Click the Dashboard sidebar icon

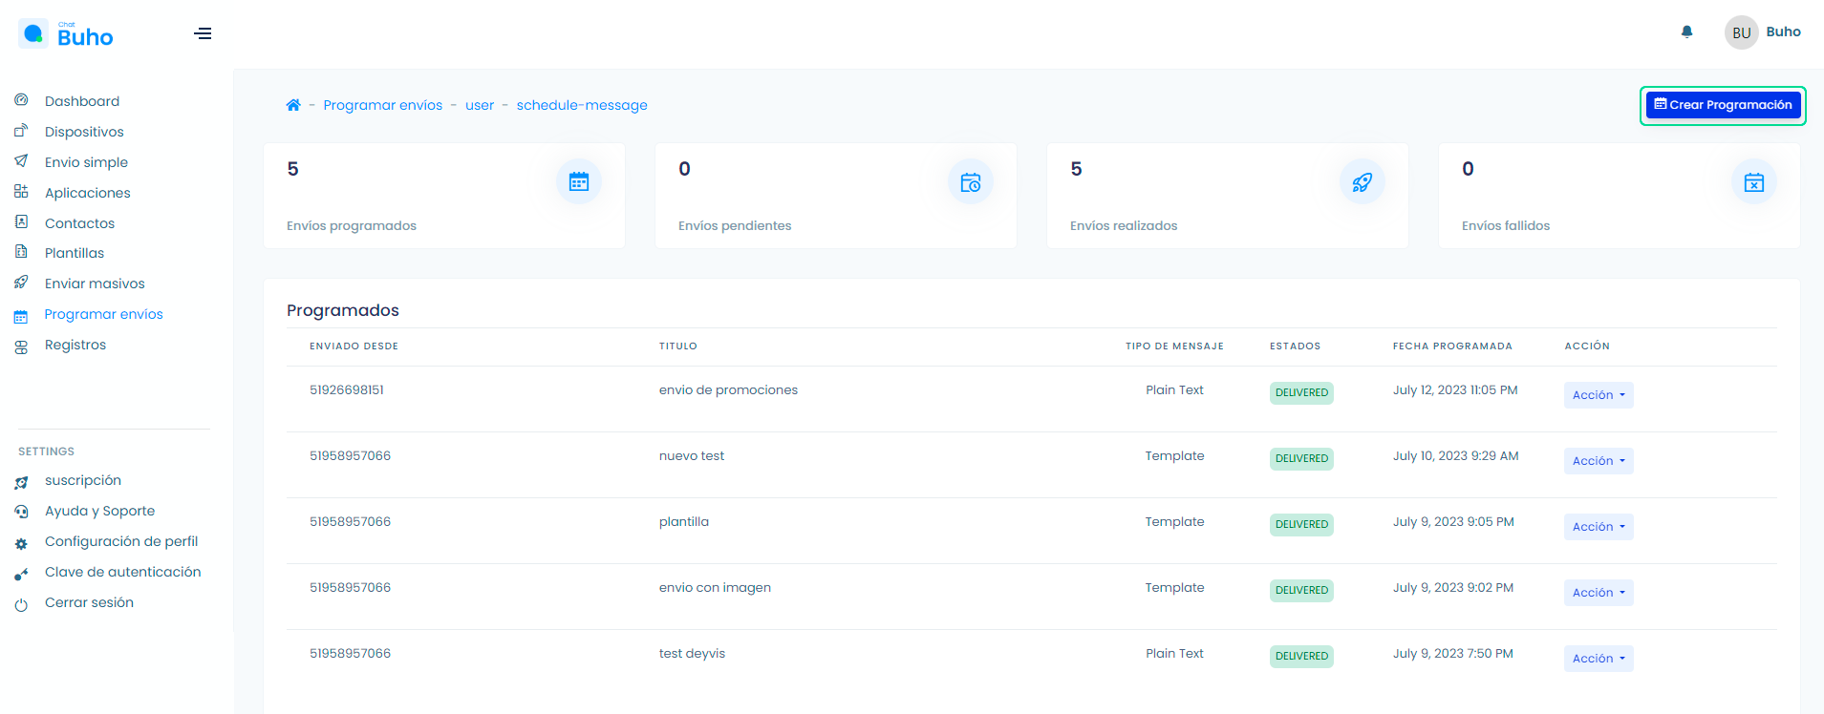click(x=21, y=100)
